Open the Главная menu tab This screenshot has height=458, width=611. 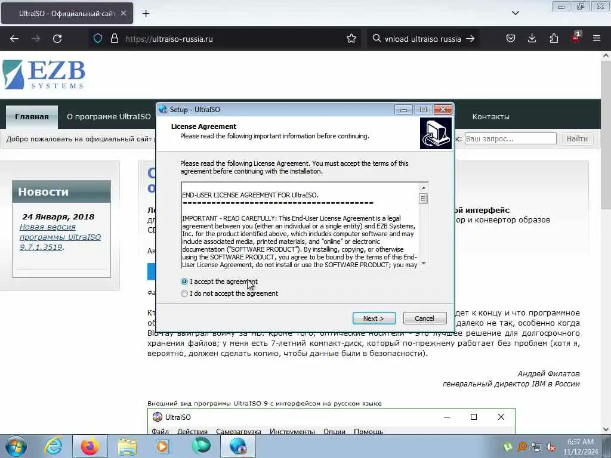coord(32,116)
